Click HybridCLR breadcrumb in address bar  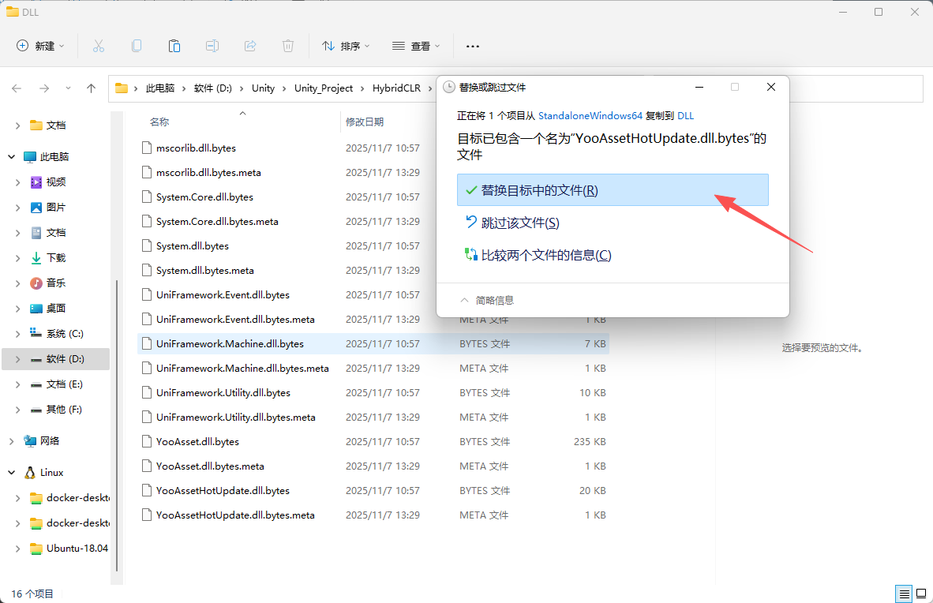point(396,88)
